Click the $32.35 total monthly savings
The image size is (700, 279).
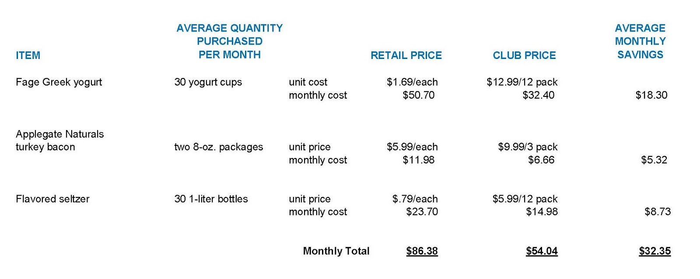click(654, 251)
